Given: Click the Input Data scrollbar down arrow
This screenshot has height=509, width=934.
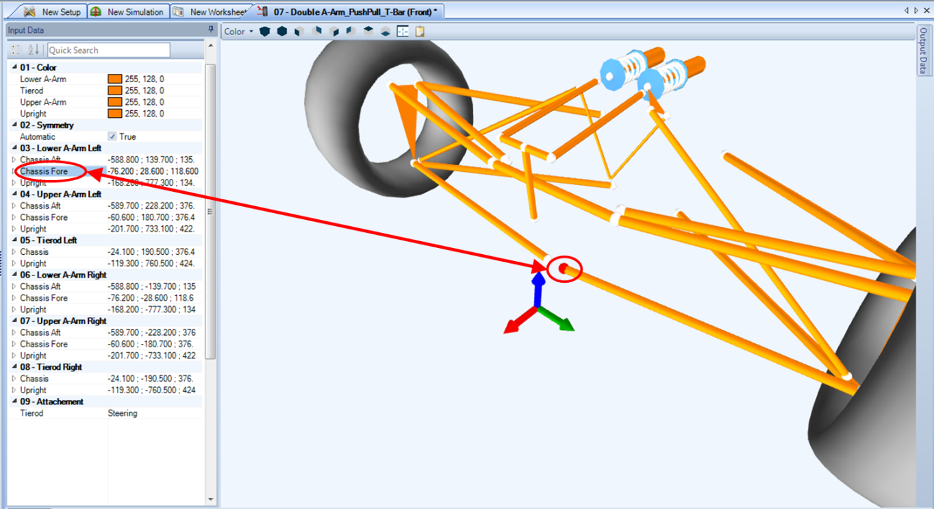Looking at the screenshot, I should pyautogui.click(x=210, y=499).
